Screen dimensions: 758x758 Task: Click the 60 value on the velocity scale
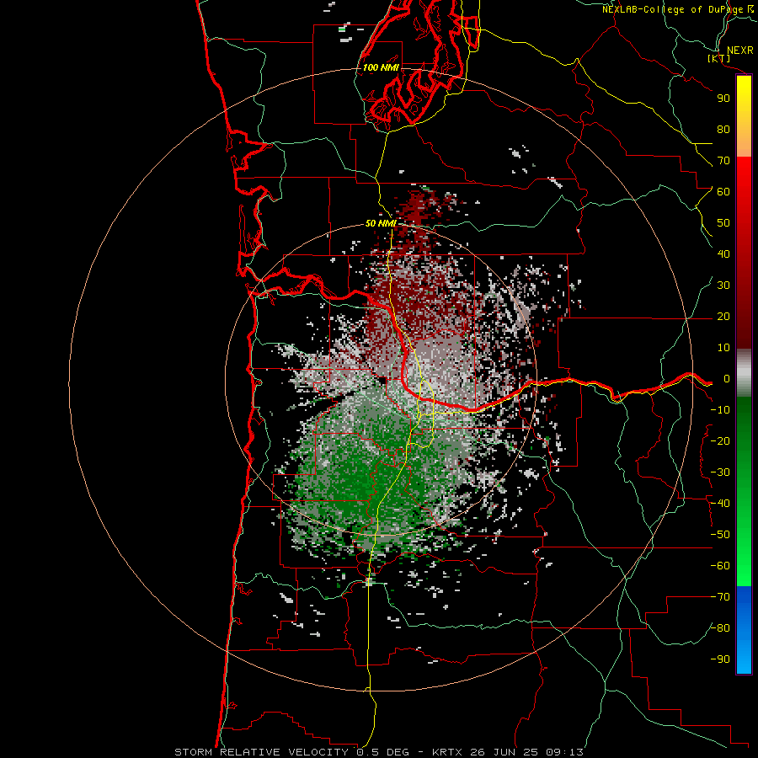point(723,192)
